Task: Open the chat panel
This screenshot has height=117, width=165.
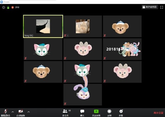Action: pos(82,112)
